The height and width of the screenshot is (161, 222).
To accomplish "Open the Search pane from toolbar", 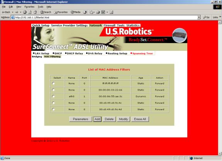I will 46,12.
